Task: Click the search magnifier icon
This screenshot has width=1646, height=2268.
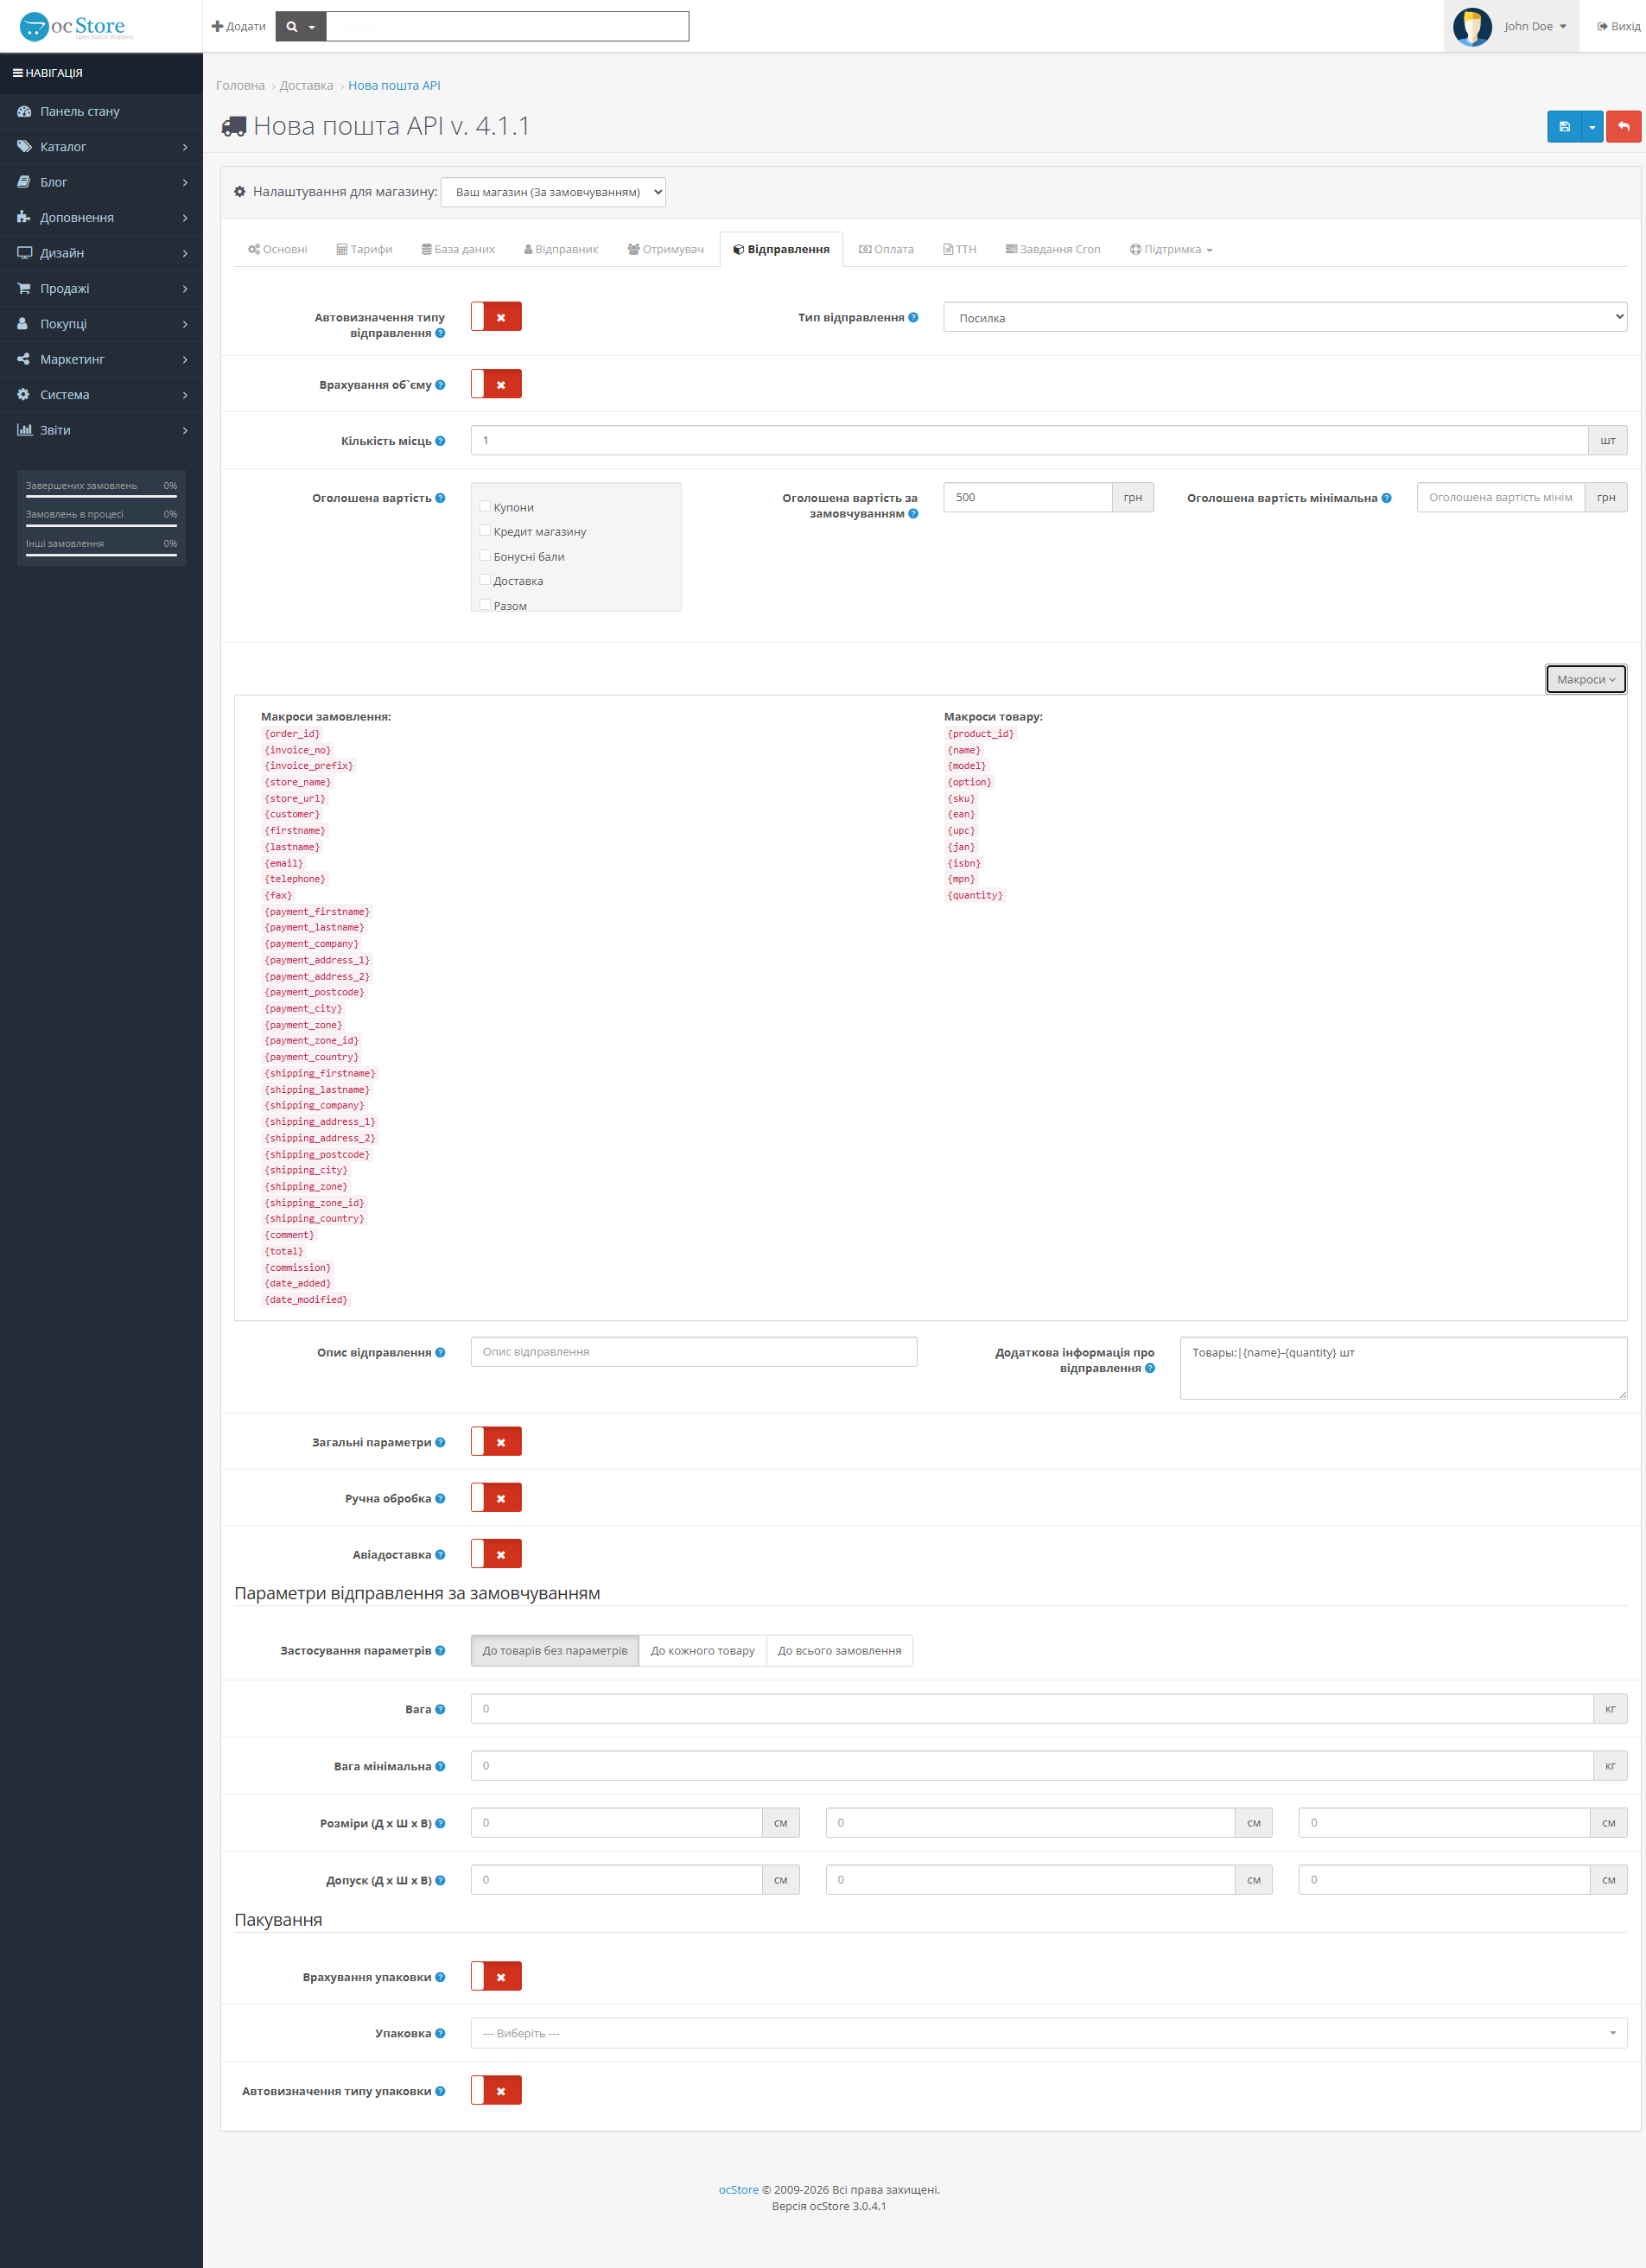Action: (292, 27)
